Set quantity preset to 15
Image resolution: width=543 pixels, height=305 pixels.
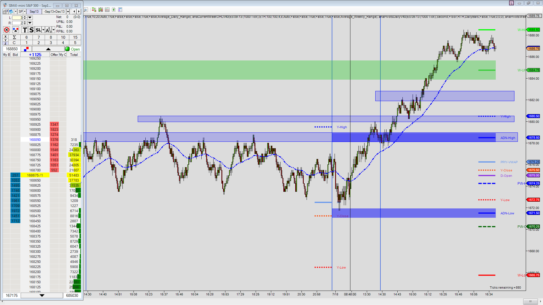(75, 37)
